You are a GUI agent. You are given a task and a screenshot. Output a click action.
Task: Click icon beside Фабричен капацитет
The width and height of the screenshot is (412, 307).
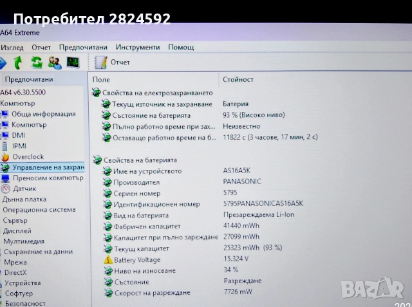tap(108, 227)
